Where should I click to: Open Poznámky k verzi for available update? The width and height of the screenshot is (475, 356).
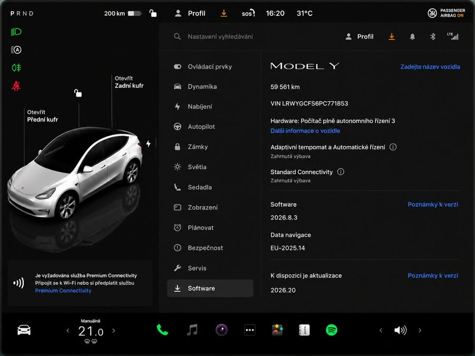pyautogui.click(x=433, y=275)
